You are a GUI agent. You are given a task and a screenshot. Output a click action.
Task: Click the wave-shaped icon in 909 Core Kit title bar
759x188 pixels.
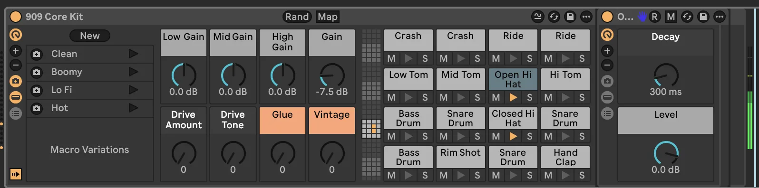[x=538, y=17]
